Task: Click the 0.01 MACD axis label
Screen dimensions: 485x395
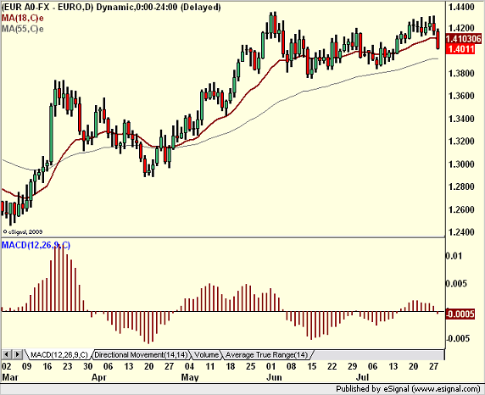Action: (454, 256)
